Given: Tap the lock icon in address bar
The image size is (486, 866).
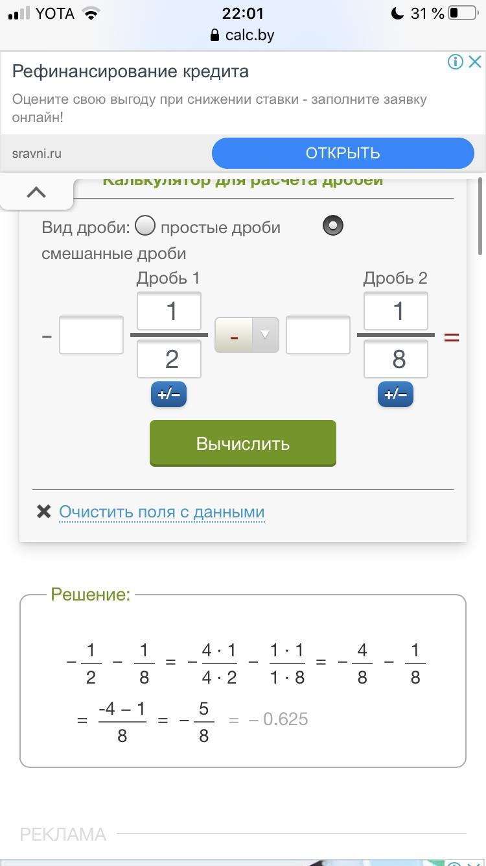Looking at the screenshot, I should click(x=215, y=35).
